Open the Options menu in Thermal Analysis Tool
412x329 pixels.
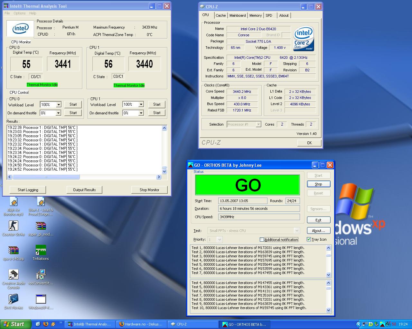click(20, 13)
